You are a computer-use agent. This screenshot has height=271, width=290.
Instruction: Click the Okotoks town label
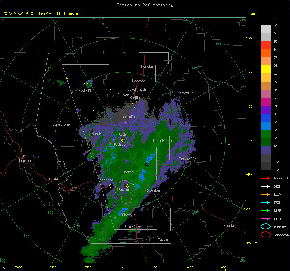[129, 215]
